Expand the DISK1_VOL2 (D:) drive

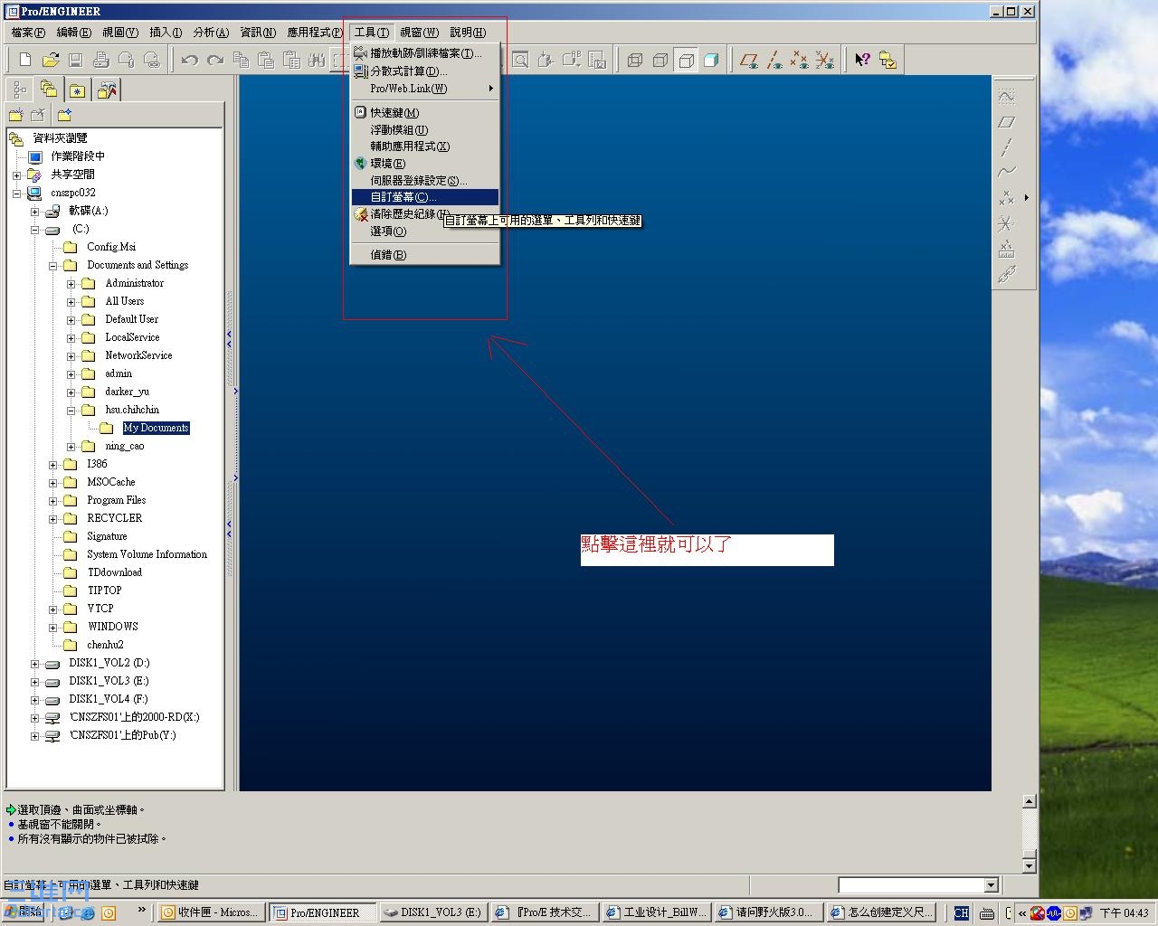(34, 664)
